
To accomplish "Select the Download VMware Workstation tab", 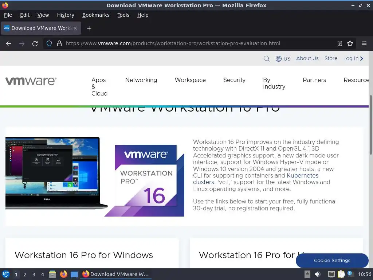I will pyautogui.click(x=41, y=28).
